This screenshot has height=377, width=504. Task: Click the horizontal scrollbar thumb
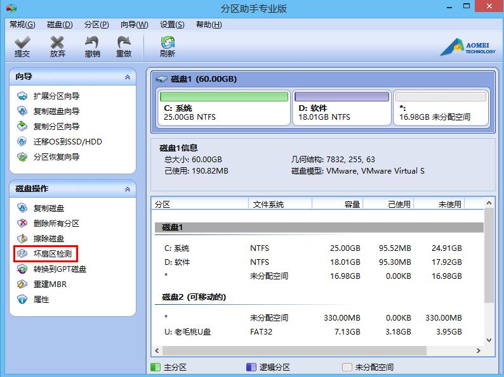point(295,350)
